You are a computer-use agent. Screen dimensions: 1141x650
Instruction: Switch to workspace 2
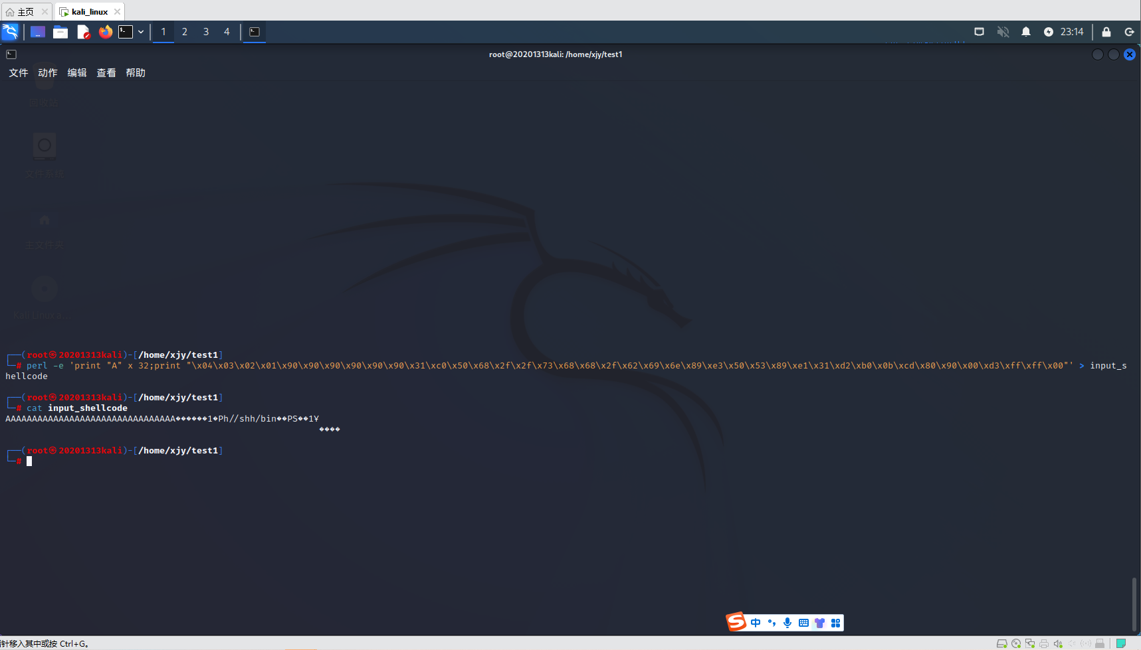tap(185, 32)
